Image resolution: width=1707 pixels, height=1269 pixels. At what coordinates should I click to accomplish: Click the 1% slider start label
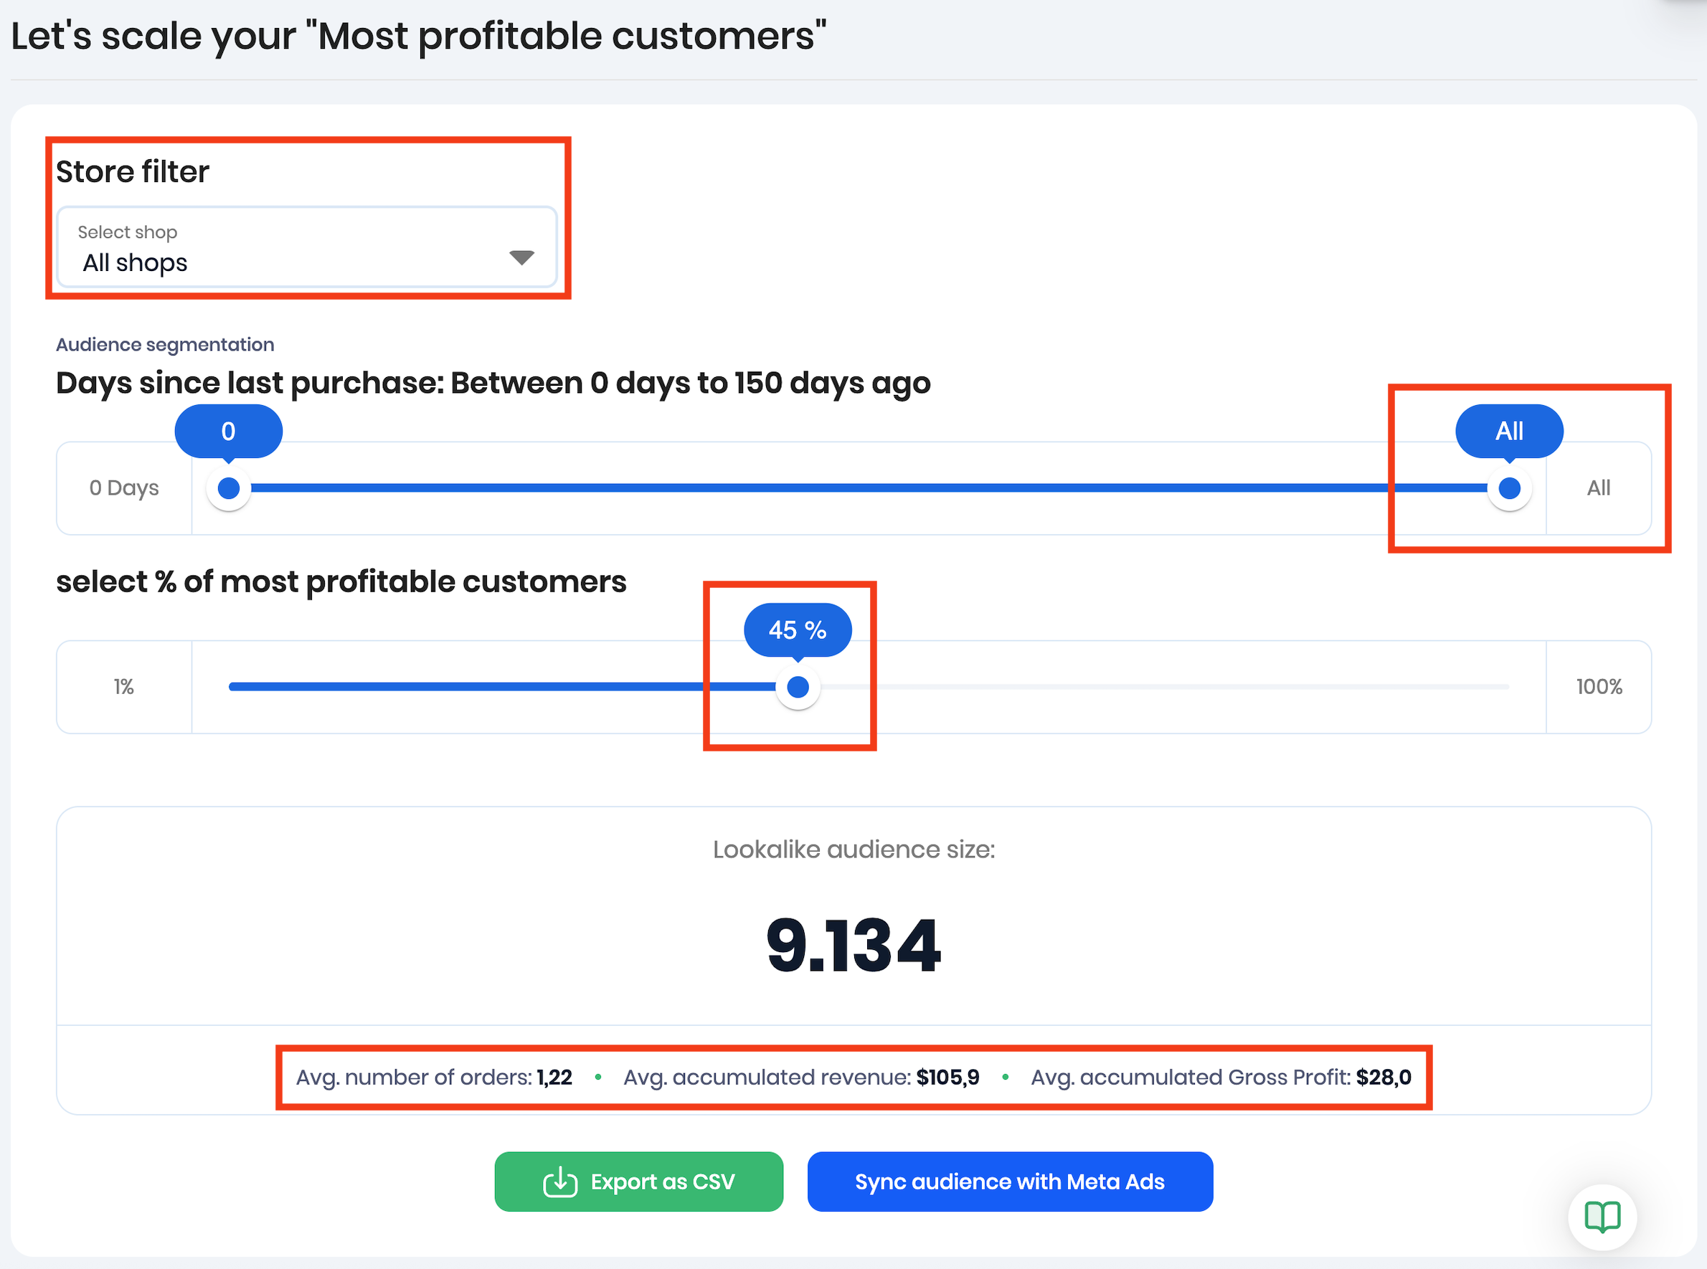click(x=123, y=687)
